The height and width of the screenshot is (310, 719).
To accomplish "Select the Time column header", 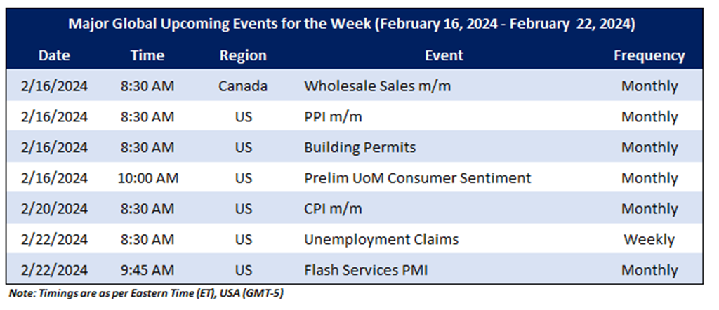I will (x=147, y=55).
